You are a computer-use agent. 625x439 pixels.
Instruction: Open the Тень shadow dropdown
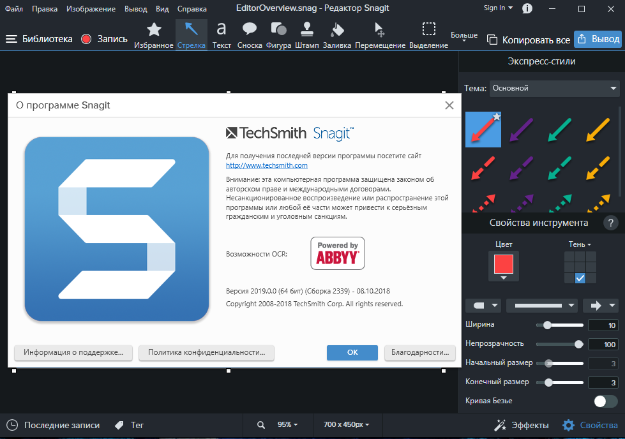pos(580,244)
